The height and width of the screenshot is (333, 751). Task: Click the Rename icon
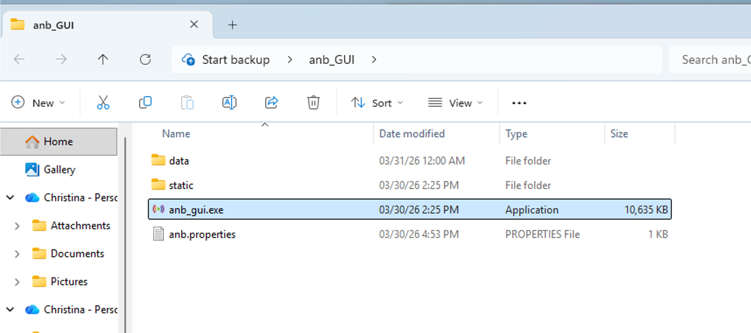(x=229, y=103)
